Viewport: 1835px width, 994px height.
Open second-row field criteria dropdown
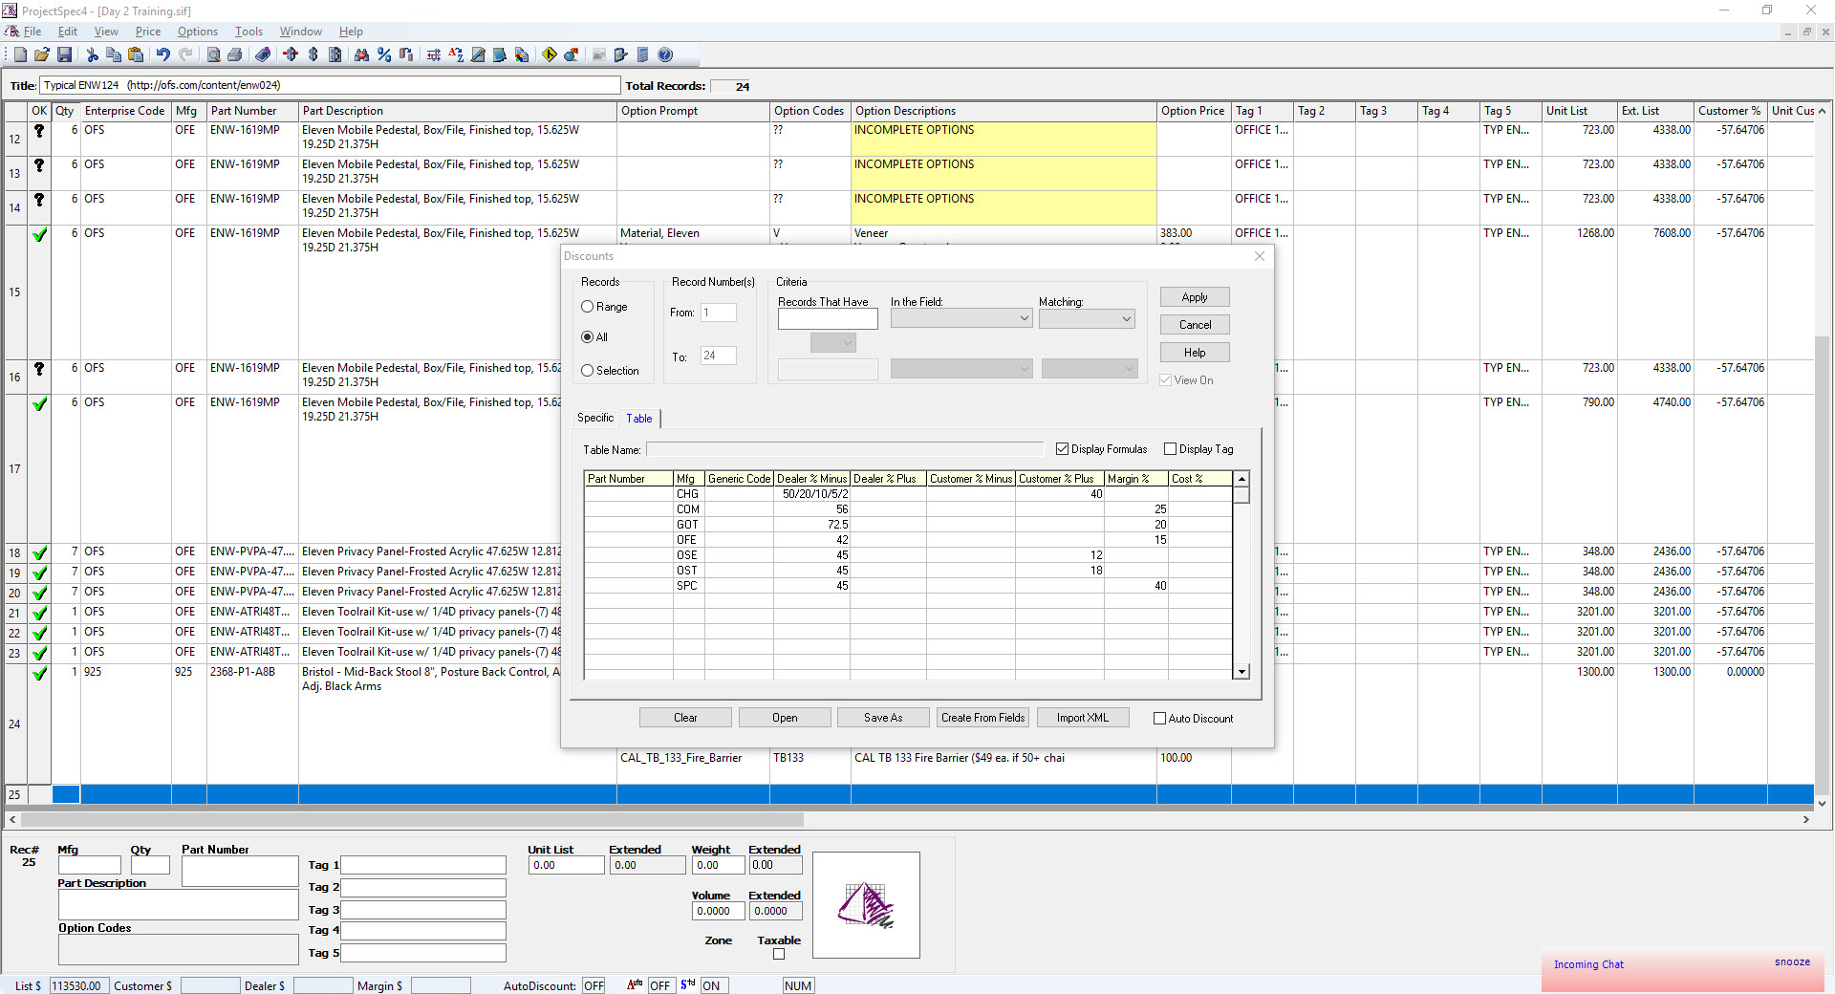coord(961,368)
